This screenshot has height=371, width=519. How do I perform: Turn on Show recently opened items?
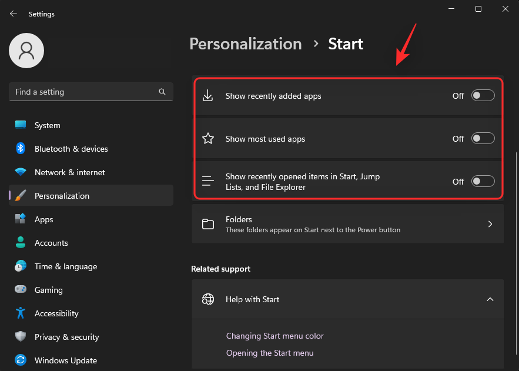pos(483,181)
